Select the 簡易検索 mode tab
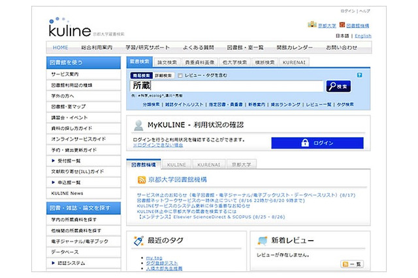Viewport: 418px width, 278px height. [x=142, y=76]
